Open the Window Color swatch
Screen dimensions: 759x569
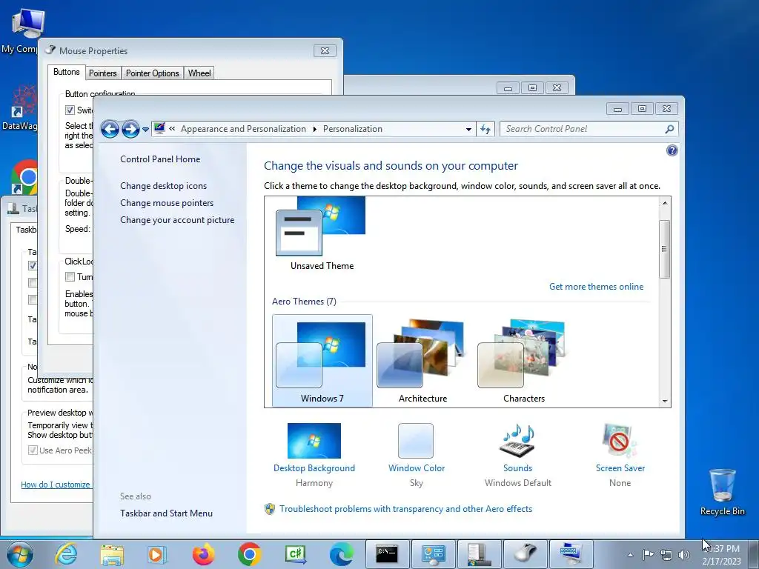pos(416,441)
